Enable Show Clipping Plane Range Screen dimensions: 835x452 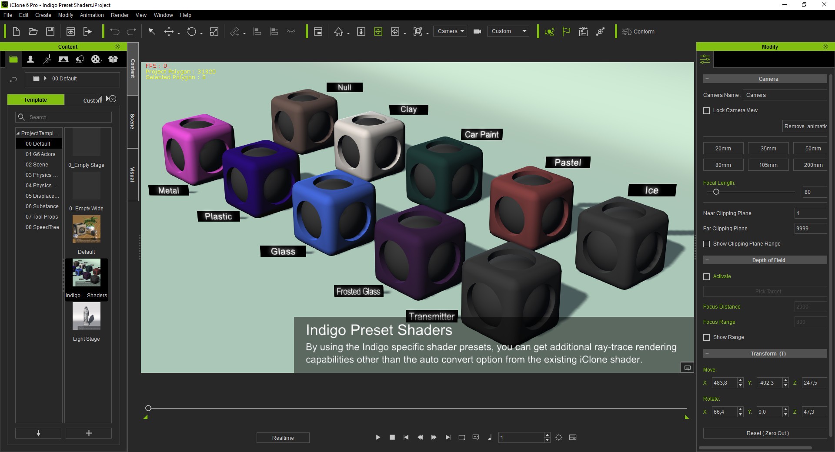tap(707, 244)
